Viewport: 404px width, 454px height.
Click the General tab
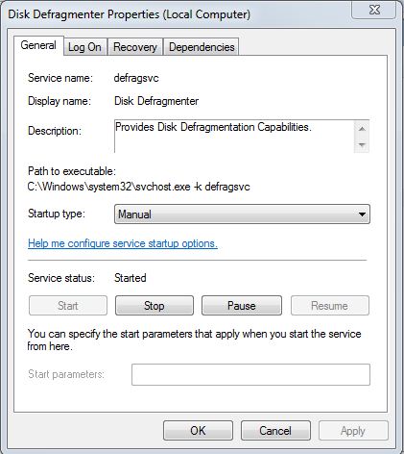pos(38,45)
